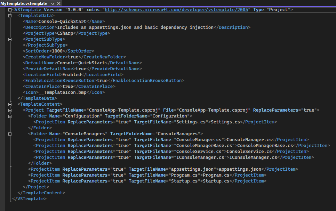Collapse the TemplateContent element

[x=10, y=104]
